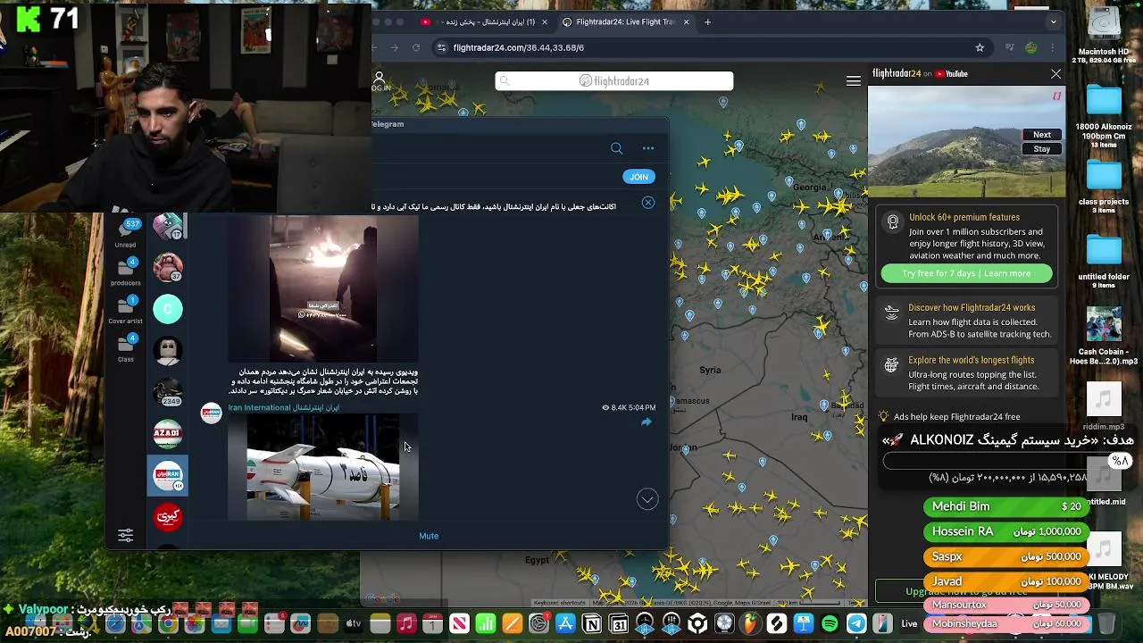The image size is (1143, 643).
Task: Dismiss the pinned notice in Telegram
Action: [648, 204]
